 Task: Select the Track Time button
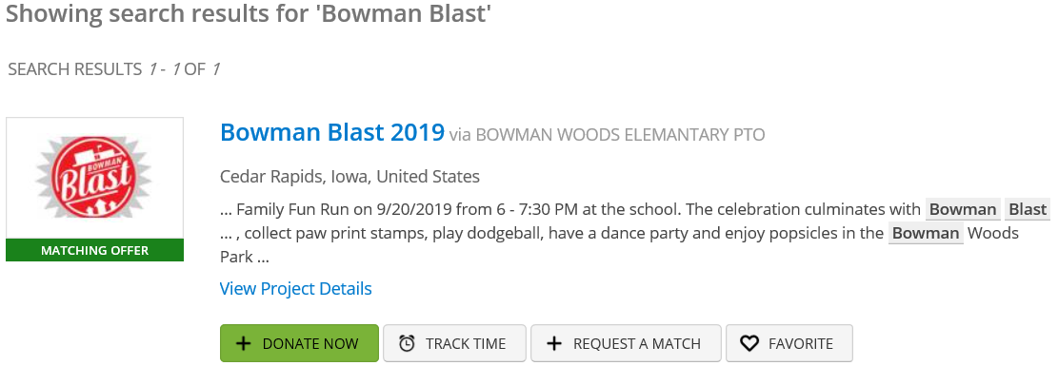455,343
